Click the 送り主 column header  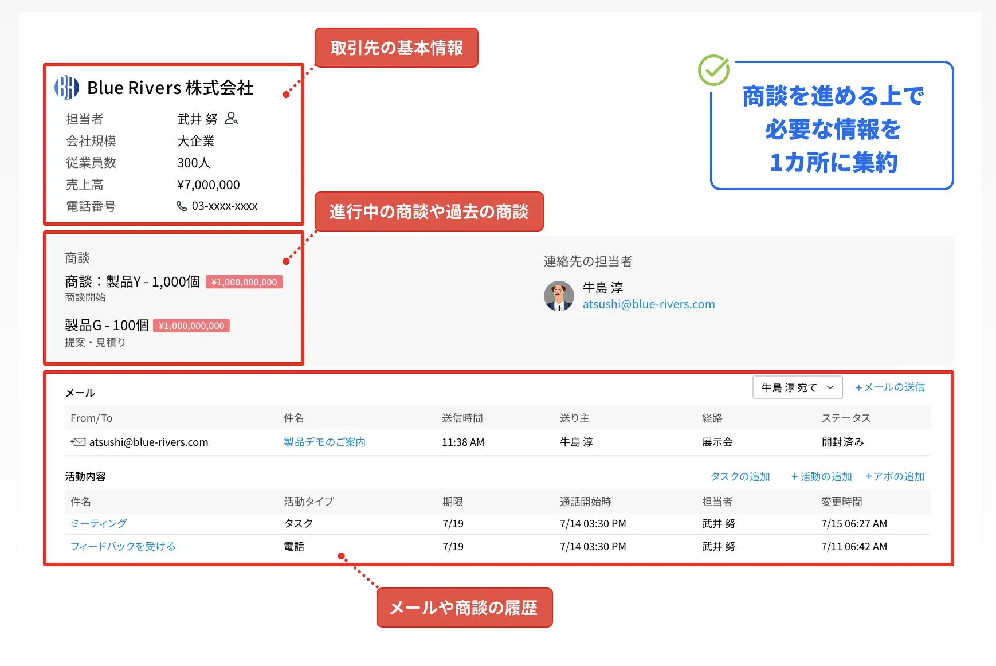coord(575,418)
